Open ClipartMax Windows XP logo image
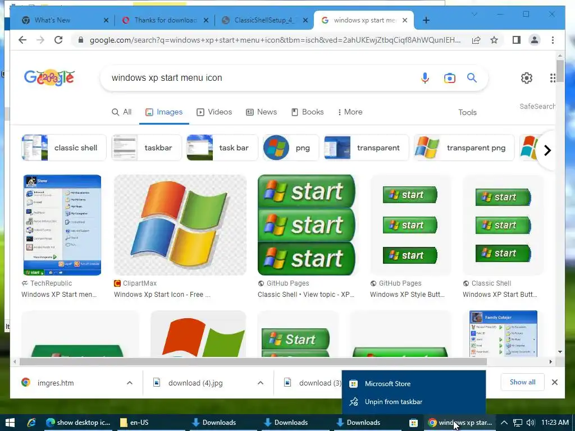 point(180,224)
